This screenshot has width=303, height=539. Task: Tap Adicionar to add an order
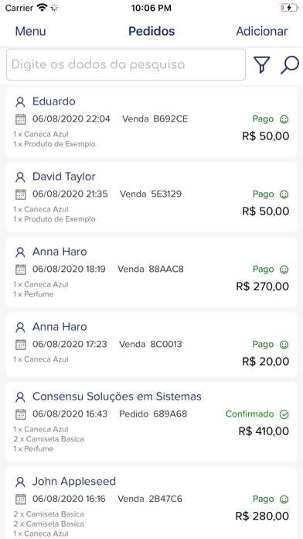[x=262, y=31]
